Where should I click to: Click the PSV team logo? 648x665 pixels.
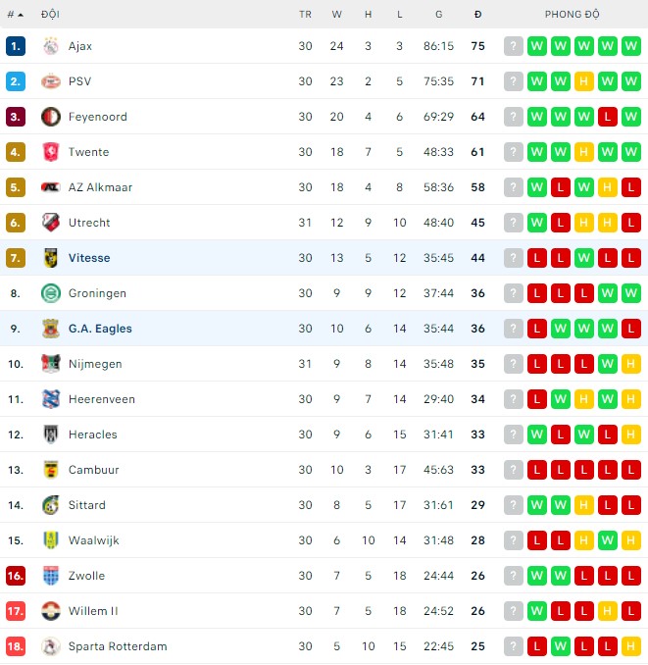pyautogui.click(x=51, y=81)
